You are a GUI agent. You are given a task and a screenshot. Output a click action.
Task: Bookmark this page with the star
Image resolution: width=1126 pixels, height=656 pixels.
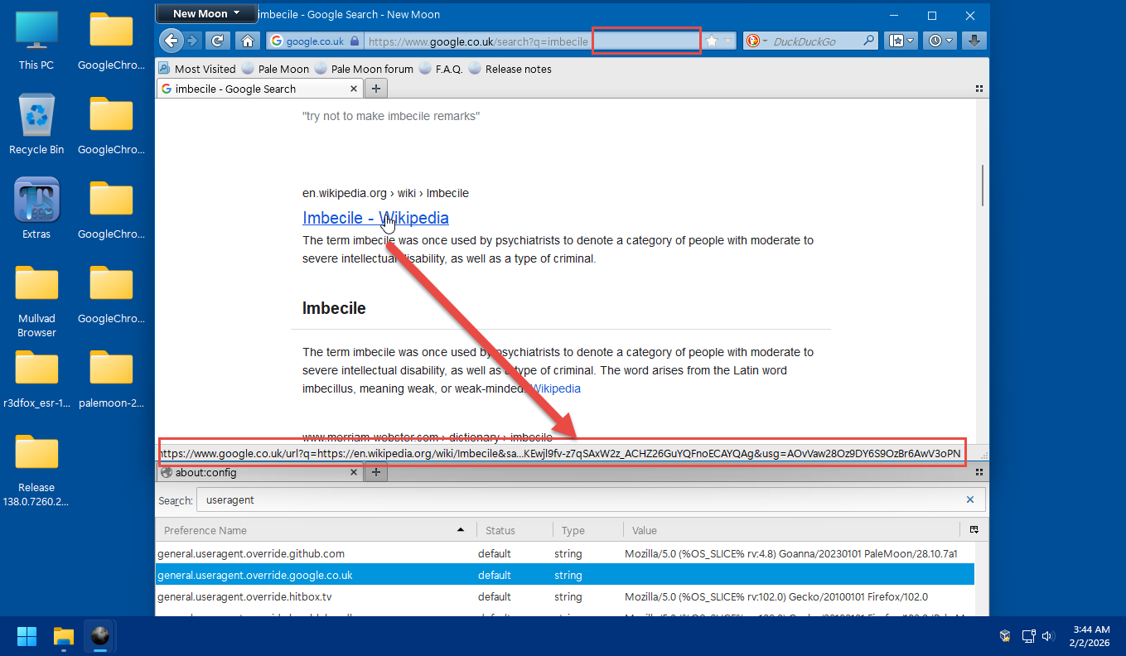pos(712,41)
